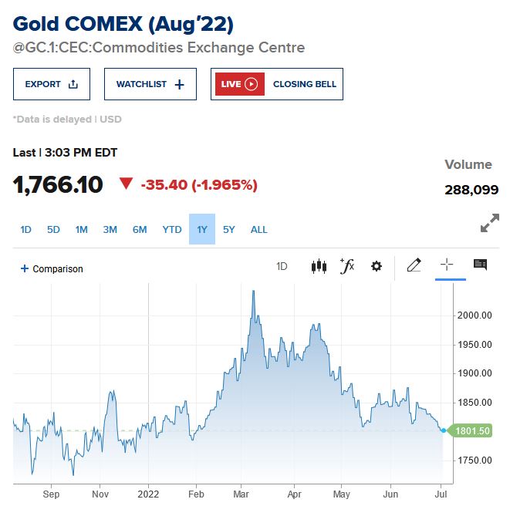Select the pencil drawing tool

414,265
